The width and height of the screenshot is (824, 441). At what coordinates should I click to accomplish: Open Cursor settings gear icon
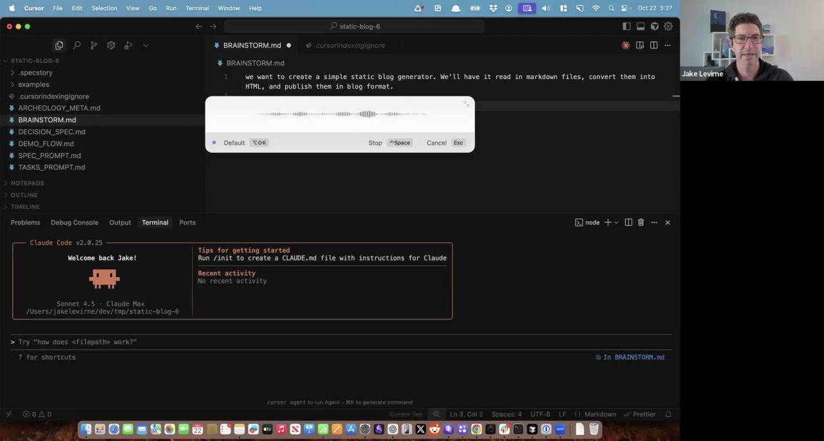tap(668, 26)
